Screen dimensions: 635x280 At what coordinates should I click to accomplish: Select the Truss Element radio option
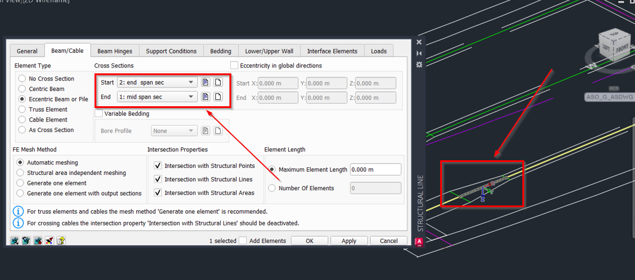22,109
